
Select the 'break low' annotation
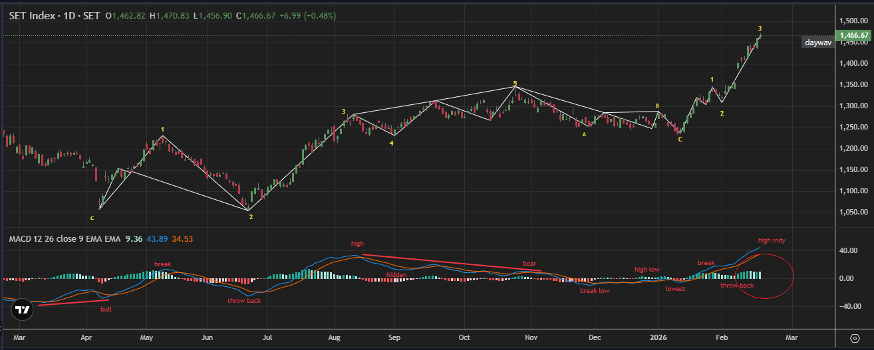point(595,291)
